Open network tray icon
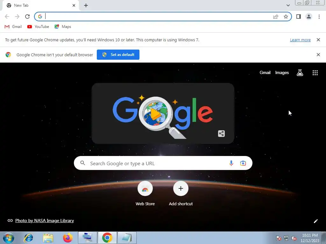Image resolution: width=326 pixels, height=244 pixels. pyautogui.click(x=286, y=238)
